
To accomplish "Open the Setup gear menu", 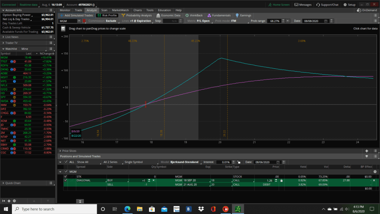I will point(345,5).
